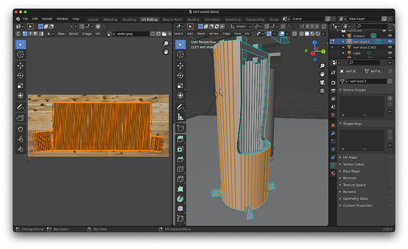The width and height of the screenshot is (408, 249).
Task: Add a new vertex group with plus button
Action: click(390, 98)
